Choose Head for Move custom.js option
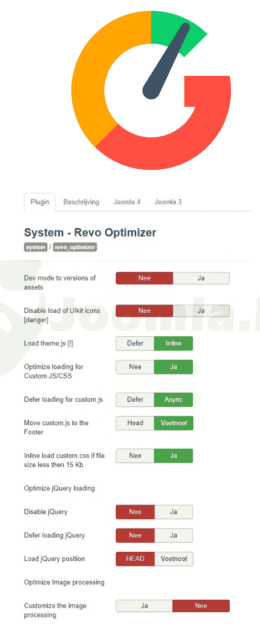Screen dimensions: 260x635 coord(135,423)
